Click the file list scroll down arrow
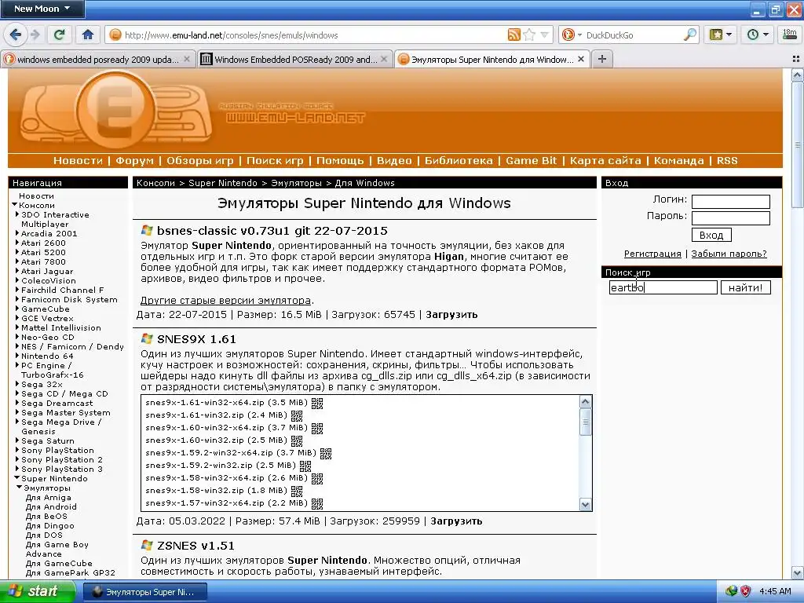This screenshot has height=603, width=804. click(585, 505)
